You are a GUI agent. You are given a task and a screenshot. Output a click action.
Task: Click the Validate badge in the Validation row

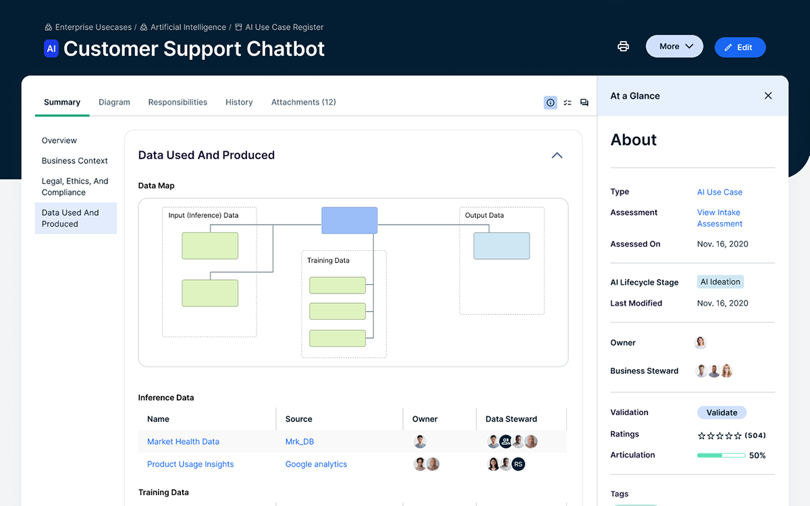722,412
